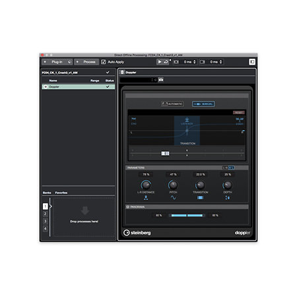Click the Steinberg logo

[x=137, y=232]
